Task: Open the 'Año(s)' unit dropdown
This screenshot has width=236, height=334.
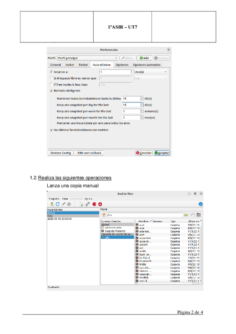Action: (151, 72)
